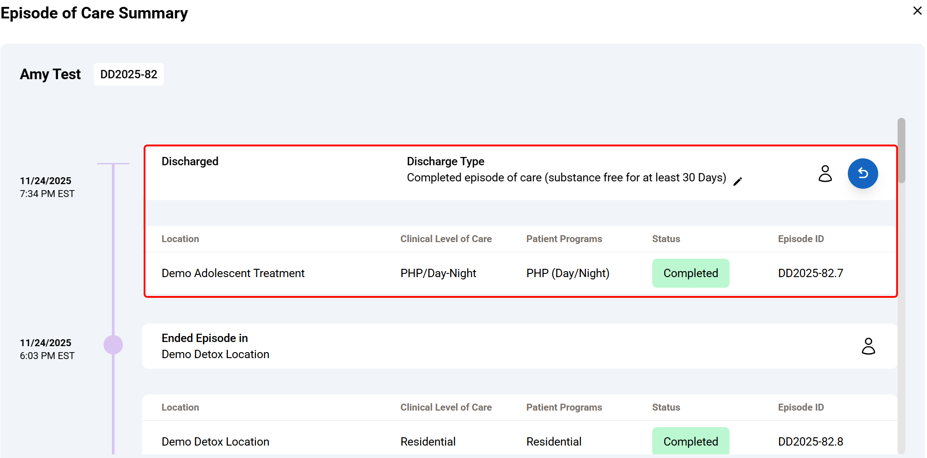Click the Amy Test patient name
927x458 pixels.
click(x=50, y=75)
